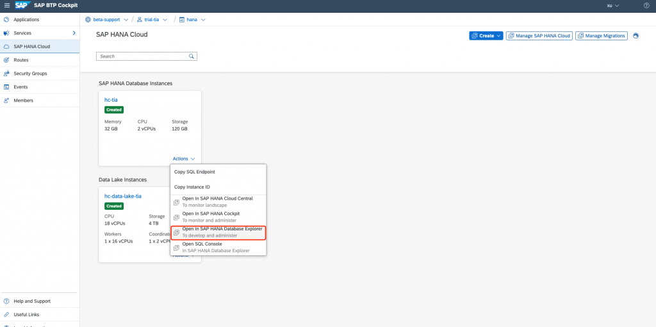Image resolution: width=656 pixels, height=327 pixels.
Task: Click the 32 GB memory value
Action: [x=111, y=129]
